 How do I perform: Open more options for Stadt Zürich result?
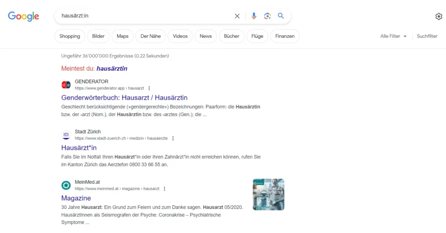(173, 138)
